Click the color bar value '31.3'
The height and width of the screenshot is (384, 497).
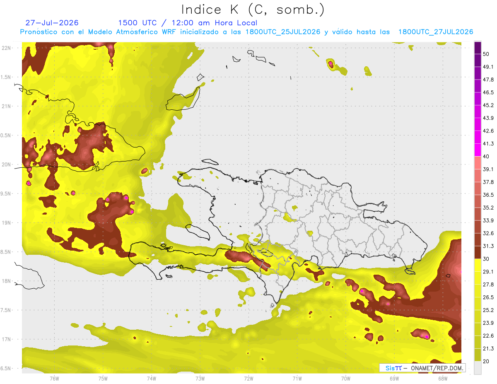(x=488, y=246)
